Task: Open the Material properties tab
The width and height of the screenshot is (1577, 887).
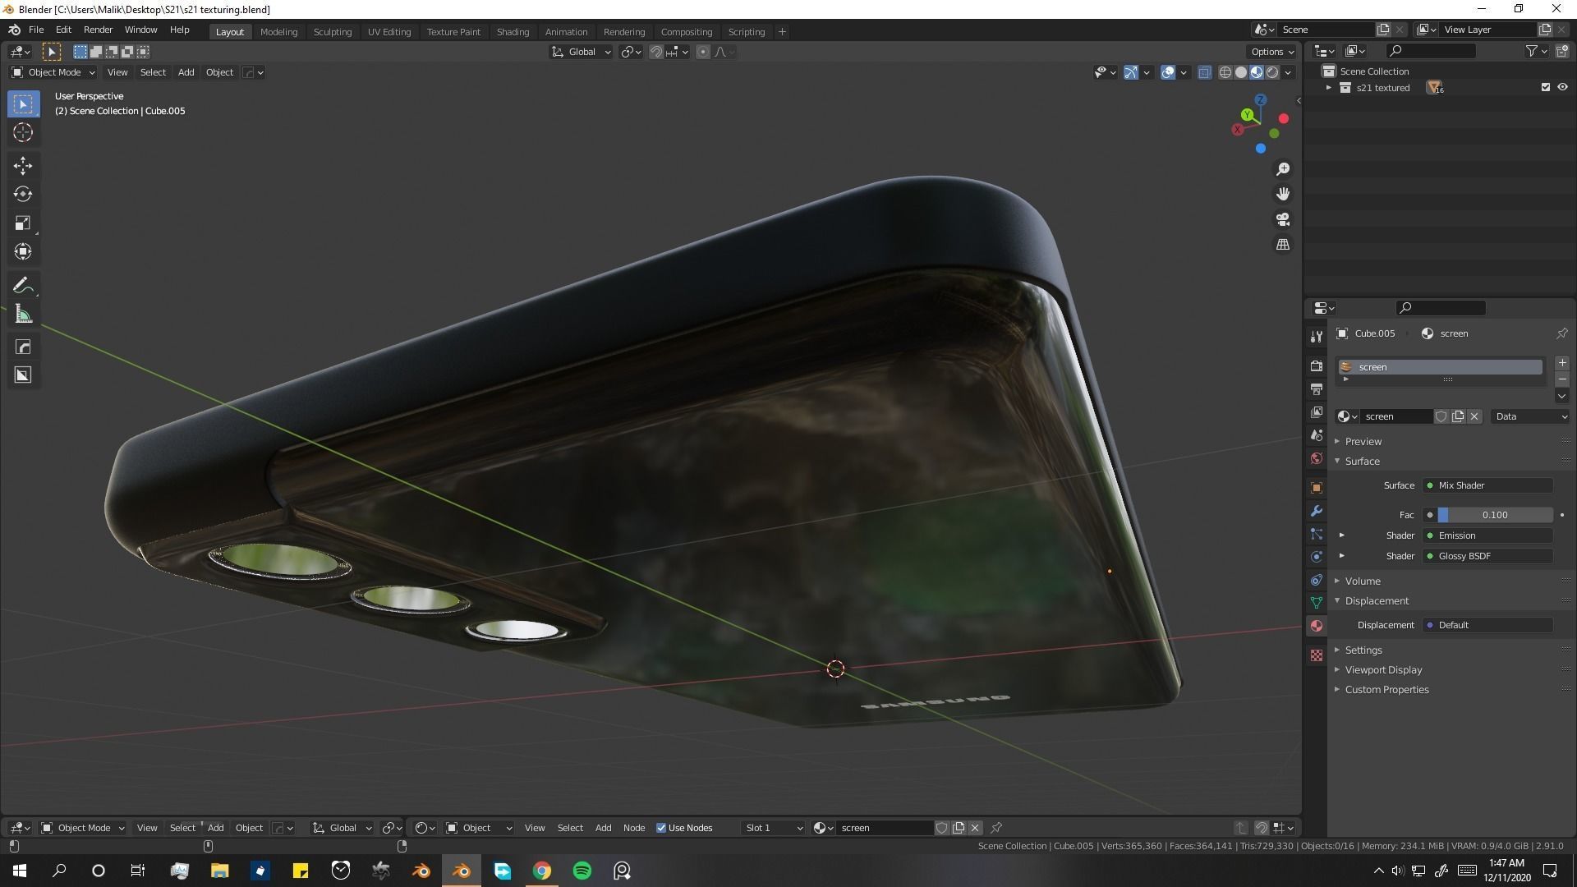Action: coord(1317,626)
